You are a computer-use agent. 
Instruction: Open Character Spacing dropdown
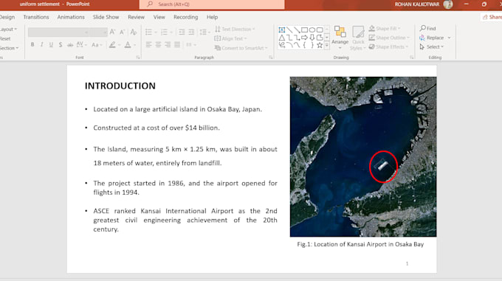click(x=82, y=45)
